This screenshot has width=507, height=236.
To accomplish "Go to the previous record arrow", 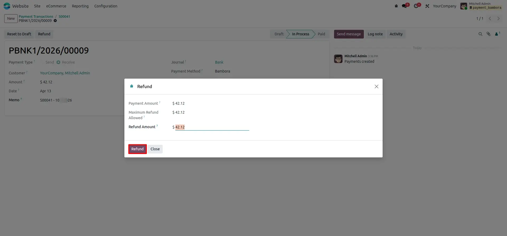I will pos(490,18).
